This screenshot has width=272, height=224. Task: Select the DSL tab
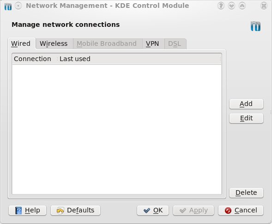pyautogui.click(x=175, y=44)
